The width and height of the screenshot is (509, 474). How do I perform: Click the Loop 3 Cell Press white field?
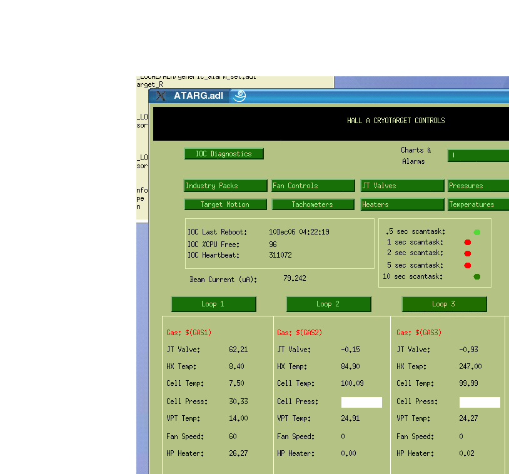coord(480,402)
